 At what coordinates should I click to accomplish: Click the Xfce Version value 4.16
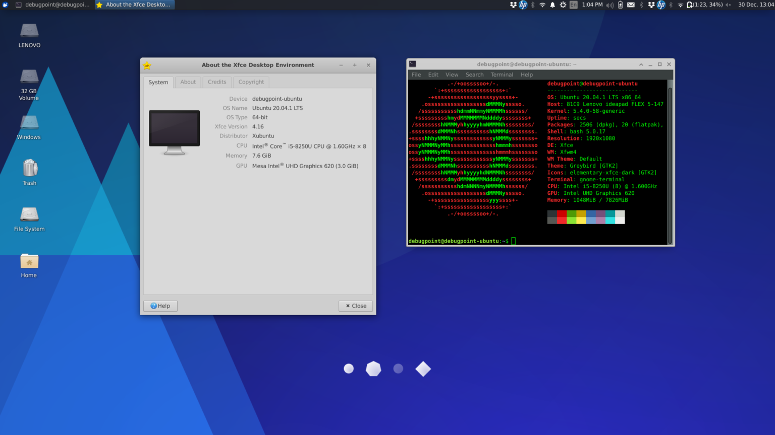pos(258,127)
